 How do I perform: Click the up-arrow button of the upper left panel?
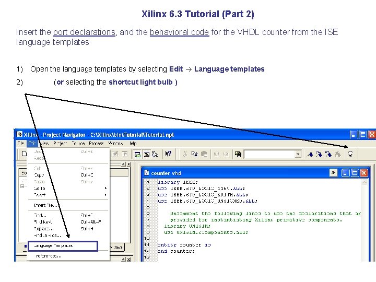pos(123,164)
